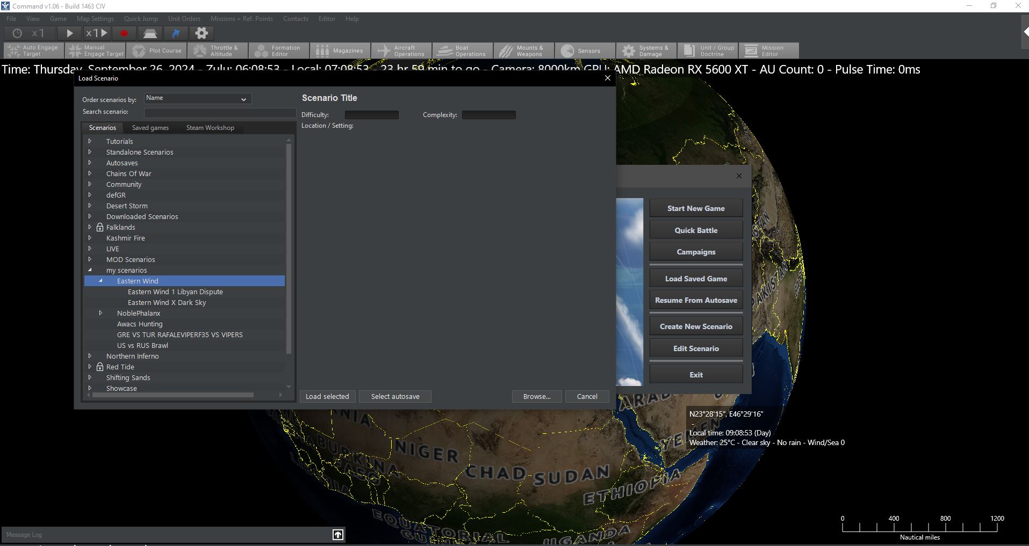
Task: Collapse the my scenarios folder
Action: (90, 270)
